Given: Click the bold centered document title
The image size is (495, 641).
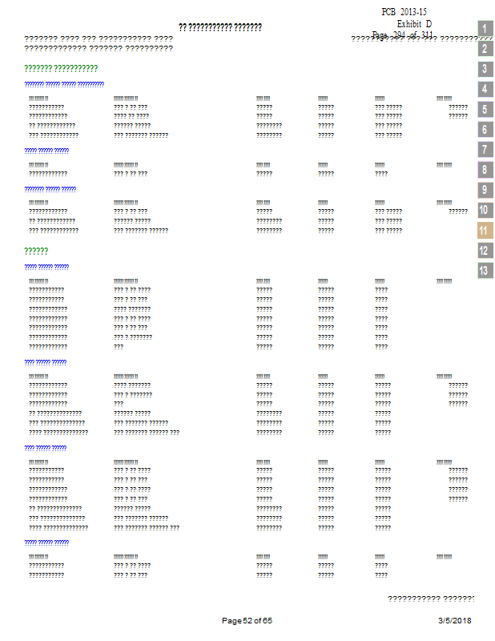Looking at the screenshot, I should (x=220, y=27).
